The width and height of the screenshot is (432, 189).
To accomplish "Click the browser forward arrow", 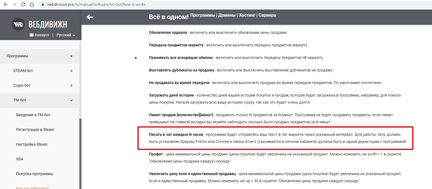I will (14, 4).
